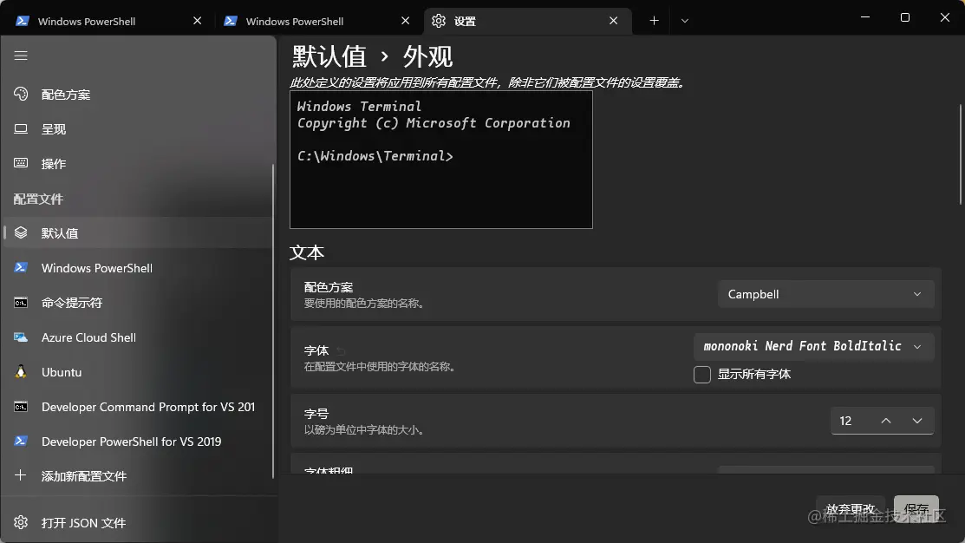Select Developer Command Prompt for VS profile
This screenshot has width=965, height=543.
click(138, 406)
